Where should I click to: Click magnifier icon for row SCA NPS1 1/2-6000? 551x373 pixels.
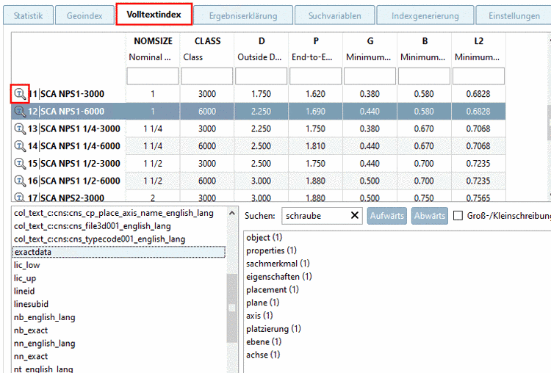(20, 181)
